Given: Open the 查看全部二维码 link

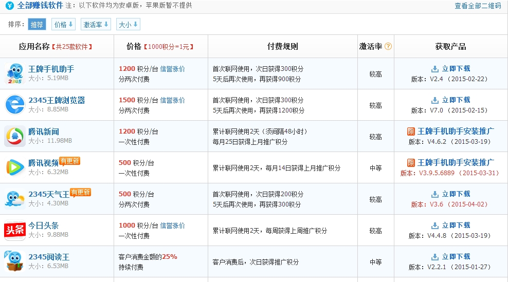Looking at the screenshot, I should pos(478,6).
